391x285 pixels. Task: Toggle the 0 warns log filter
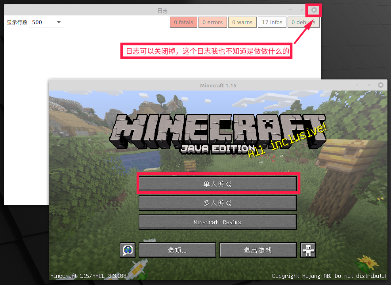pyautogui.click(x=242, y=22)
